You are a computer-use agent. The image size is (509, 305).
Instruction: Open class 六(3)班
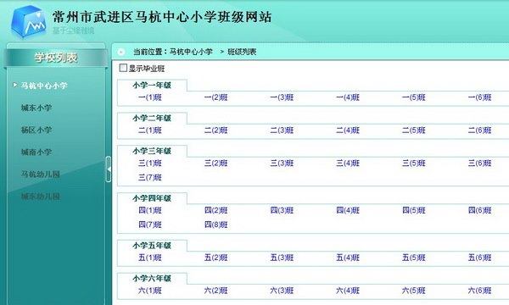pyautogui.click(x=282, y=291)
